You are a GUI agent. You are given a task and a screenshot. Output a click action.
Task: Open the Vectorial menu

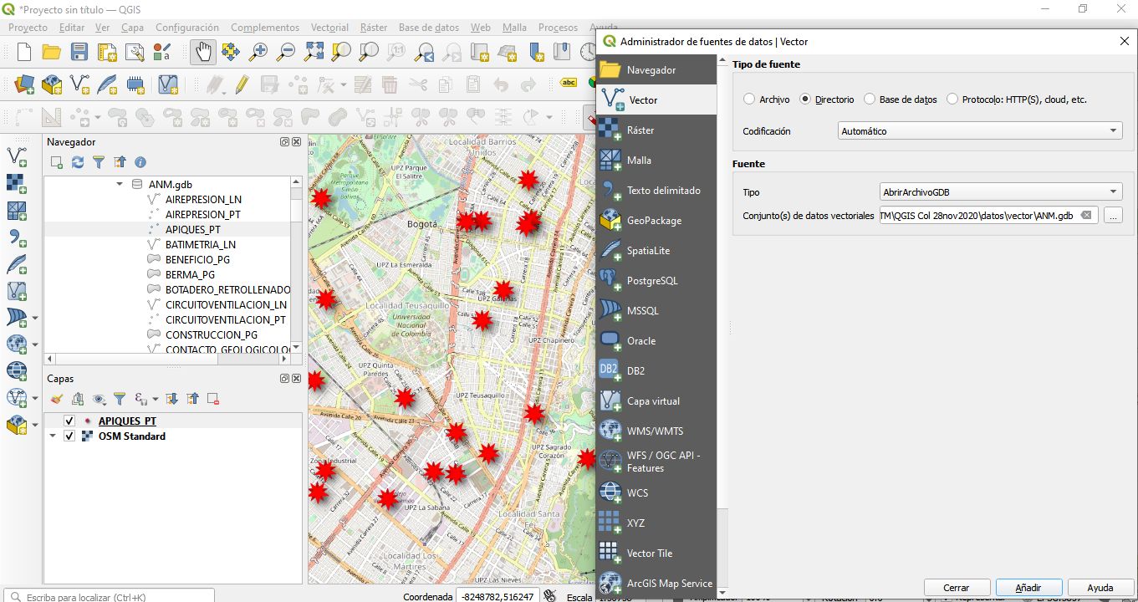pyautogui.click(x=329, y=28)
